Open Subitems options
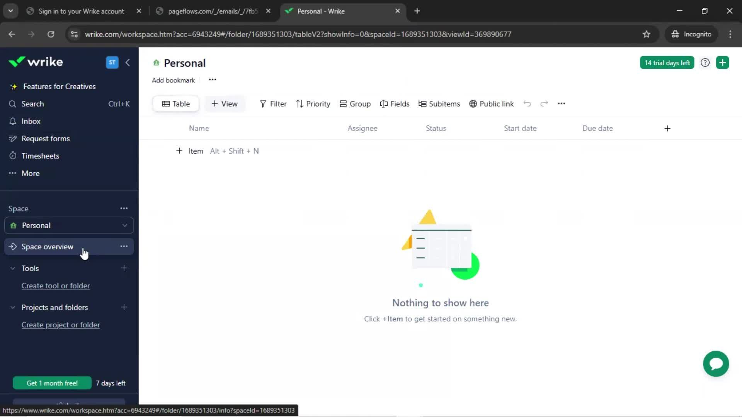Viewport: 742px width, 417px height. click(x=439, y=104)
